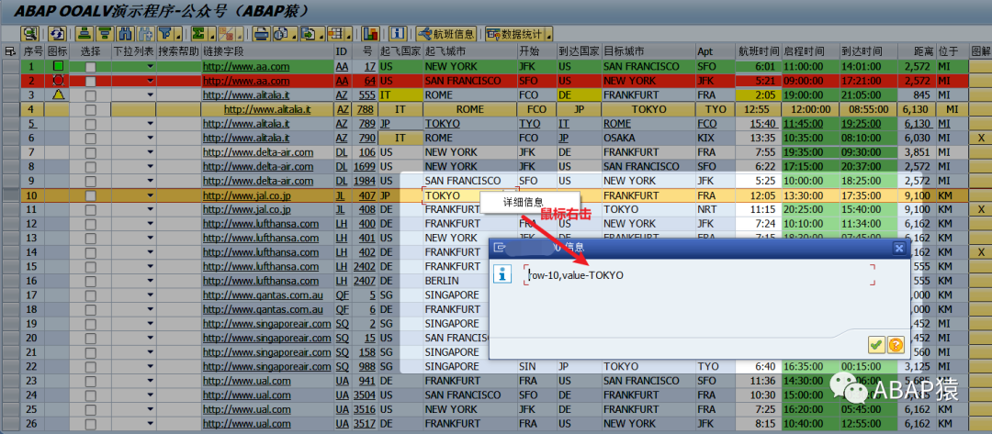Tick the 选择 checkbox in row 3
Screen dimensions: 992x434
[91, 95]
